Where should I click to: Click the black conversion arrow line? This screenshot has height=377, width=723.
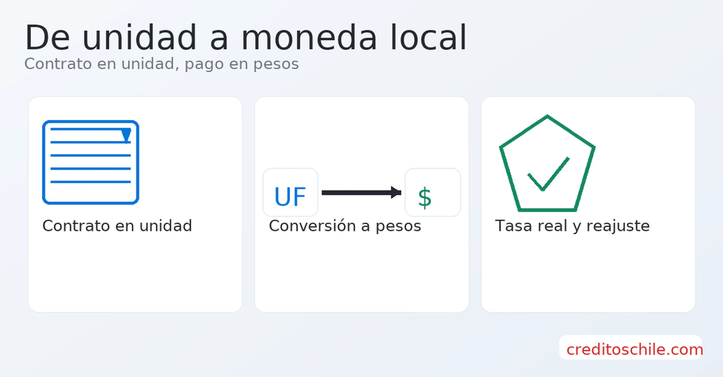(x=356, y=193)
